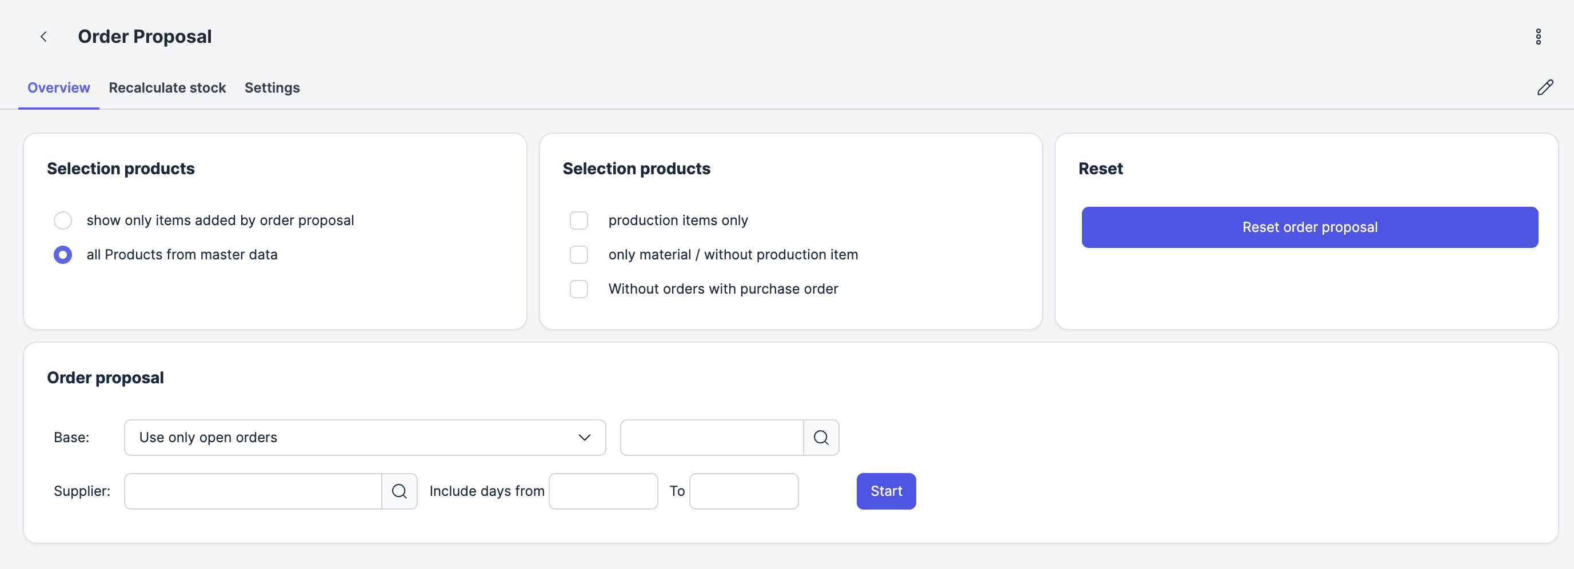
Task: Go back using the left chevron arrow
Action: point(43,37)
